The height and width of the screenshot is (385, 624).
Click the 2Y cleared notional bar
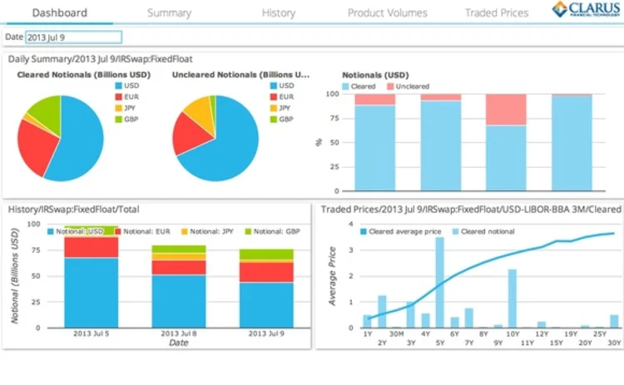tap(382, 312)
